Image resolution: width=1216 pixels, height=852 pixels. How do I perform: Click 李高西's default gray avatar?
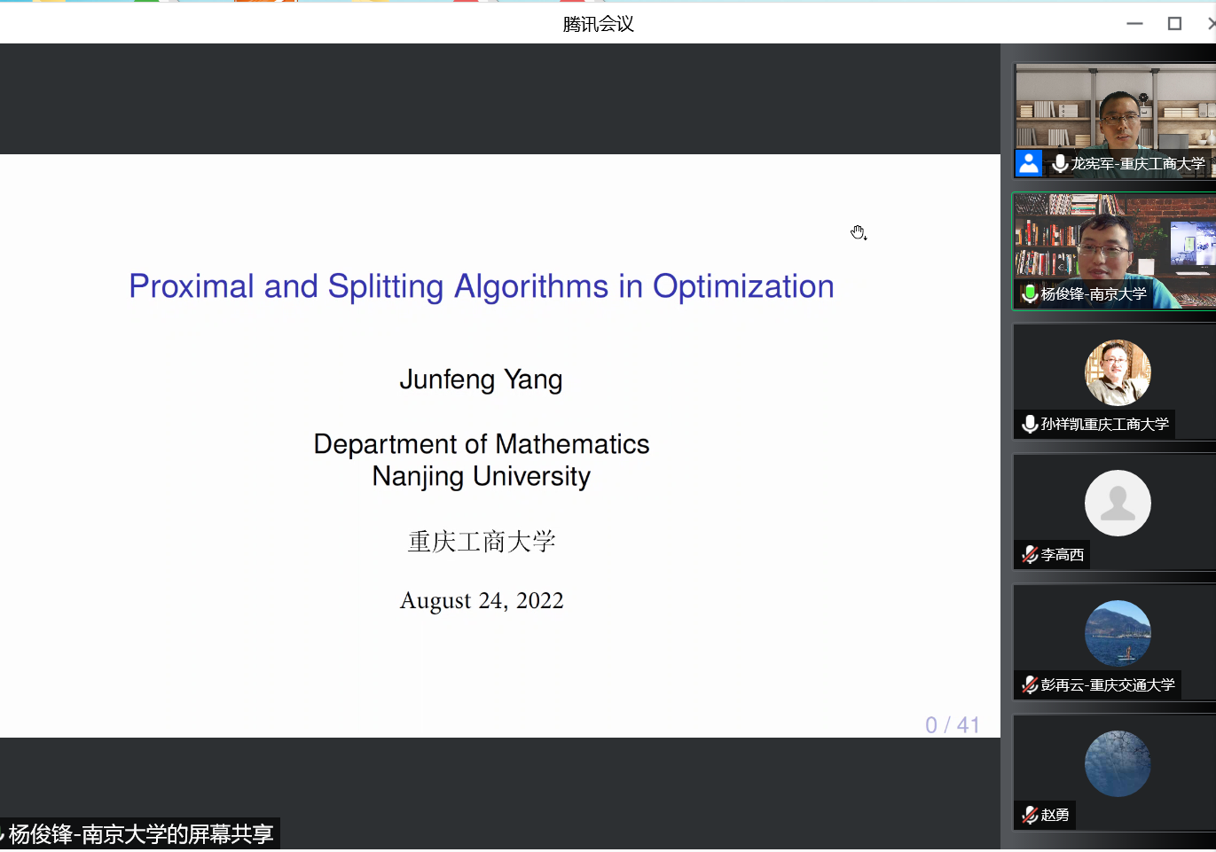click(1118, 504)
